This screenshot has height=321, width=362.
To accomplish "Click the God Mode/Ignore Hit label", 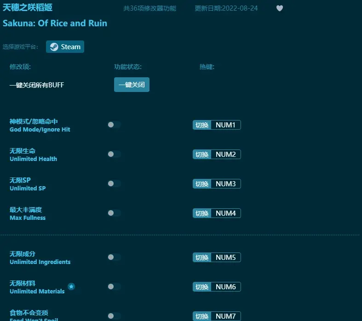I will pos(40,130).
